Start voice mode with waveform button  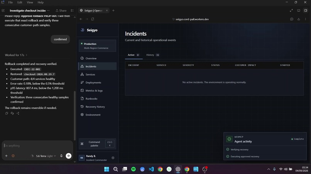tap(69, 156)
